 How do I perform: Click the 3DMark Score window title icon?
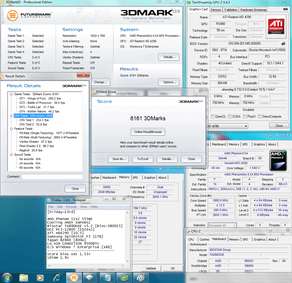(x=93, y=92)
